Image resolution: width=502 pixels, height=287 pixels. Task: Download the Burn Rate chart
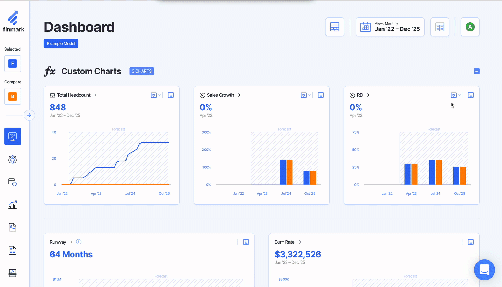coord(471,242)
